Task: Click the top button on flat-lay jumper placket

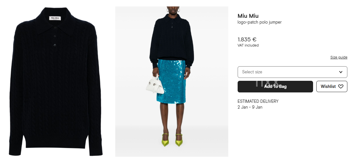Action: (x=55, y=28)
